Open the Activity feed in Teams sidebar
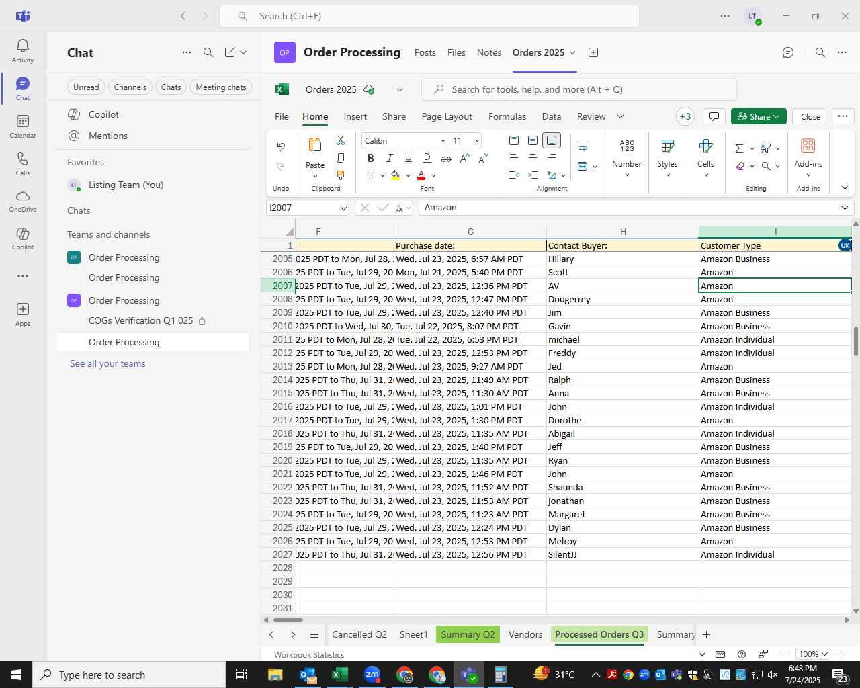Viewport: 860px width, 688px height. (22, 51)
